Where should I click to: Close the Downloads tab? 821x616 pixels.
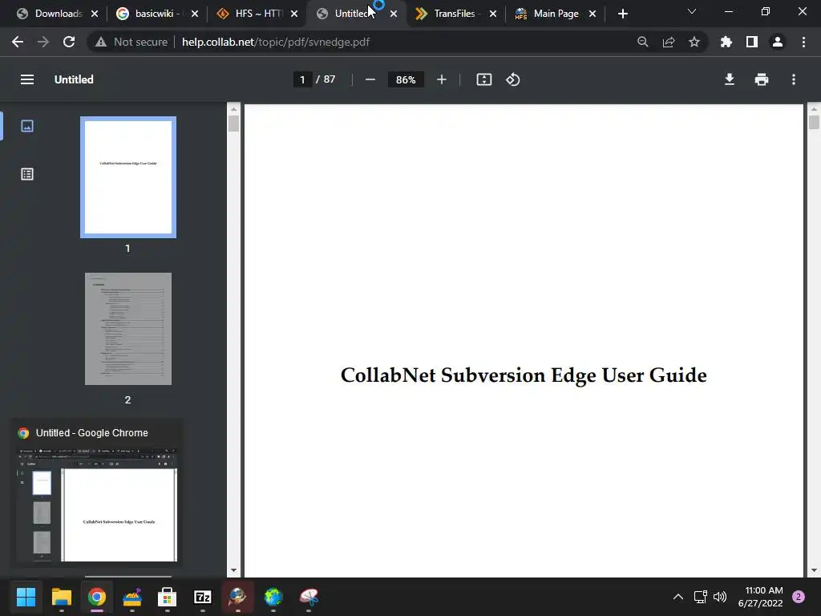point(95,14)
